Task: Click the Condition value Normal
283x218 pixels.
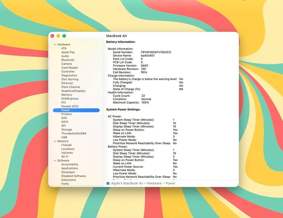Action: [x=146, y=99]
